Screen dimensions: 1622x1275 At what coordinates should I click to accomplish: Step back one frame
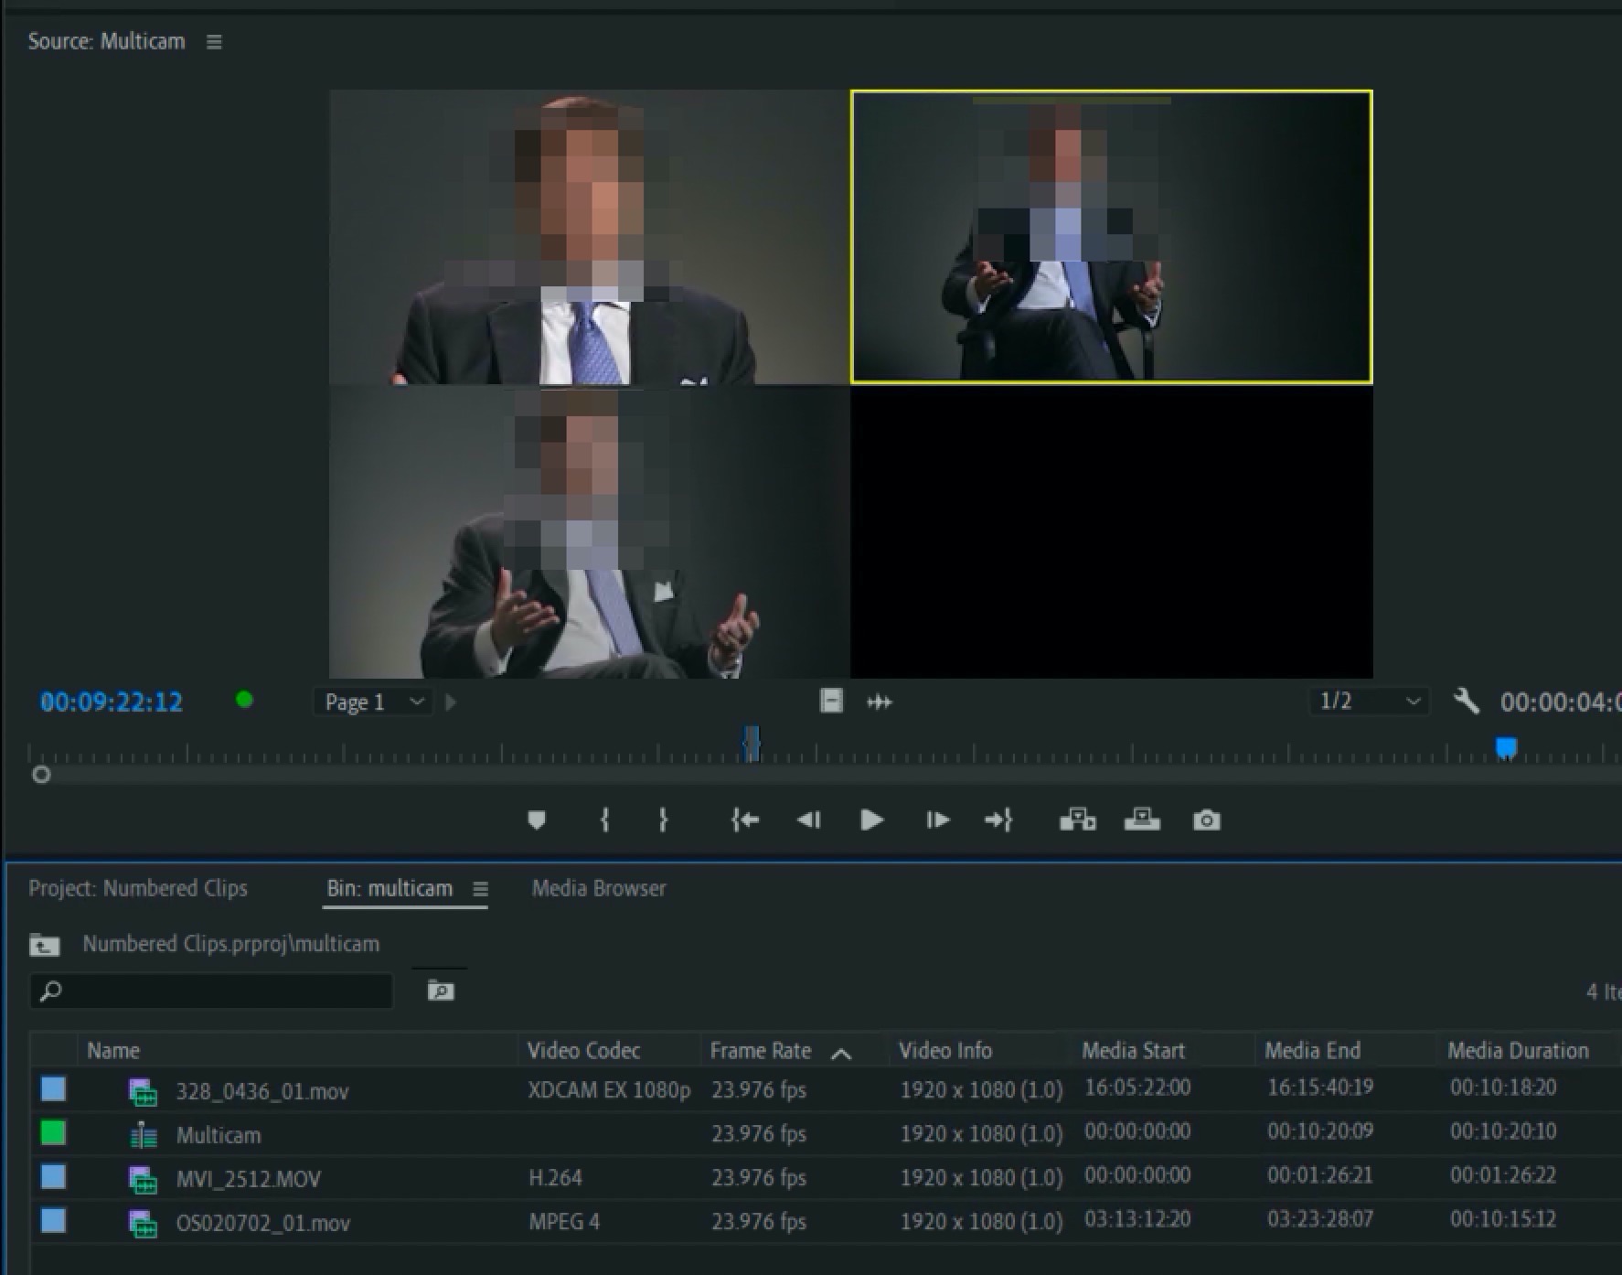808,820
